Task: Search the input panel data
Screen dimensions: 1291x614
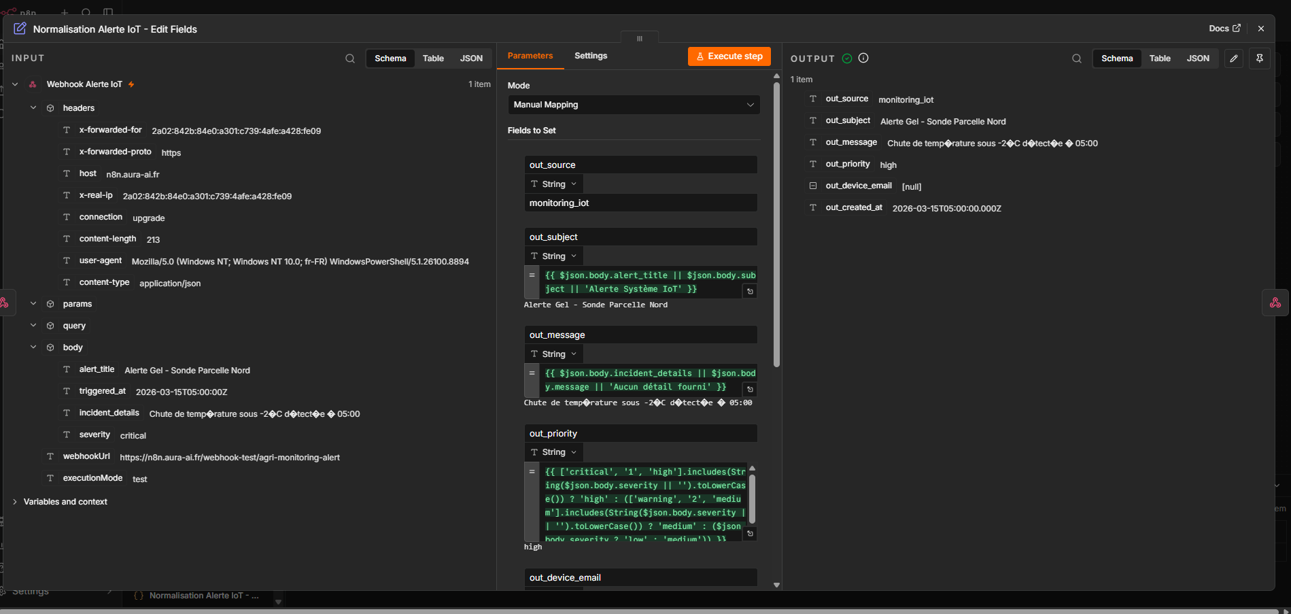Action: 349,58
